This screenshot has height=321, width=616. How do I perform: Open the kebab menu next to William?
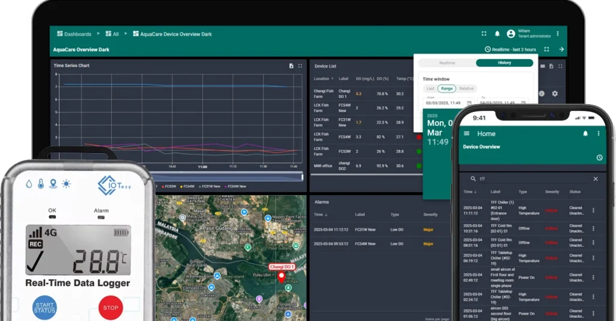558,34
